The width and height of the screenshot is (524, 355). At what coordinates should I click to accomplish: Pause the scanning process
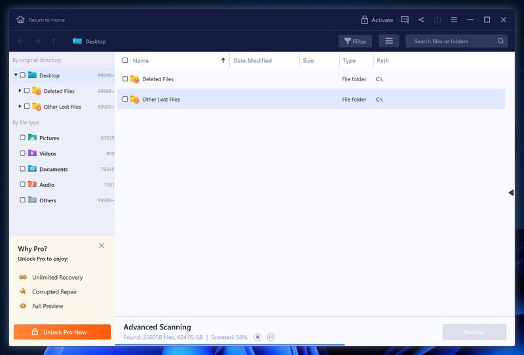(271, 337)
